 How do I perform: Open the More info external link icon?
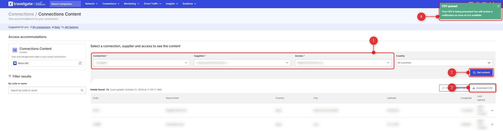(80, 63)
